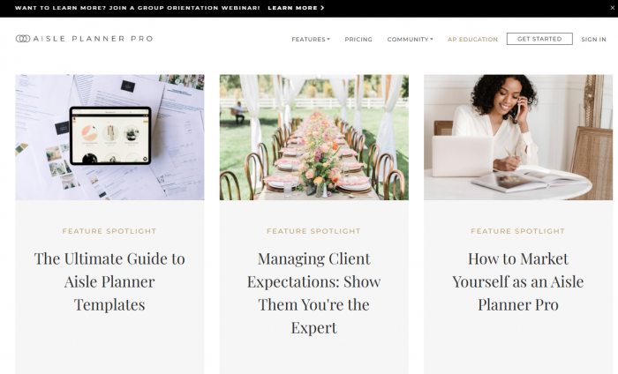
Task: Read Managing Client Expectations article title
Action: [314, 294]
